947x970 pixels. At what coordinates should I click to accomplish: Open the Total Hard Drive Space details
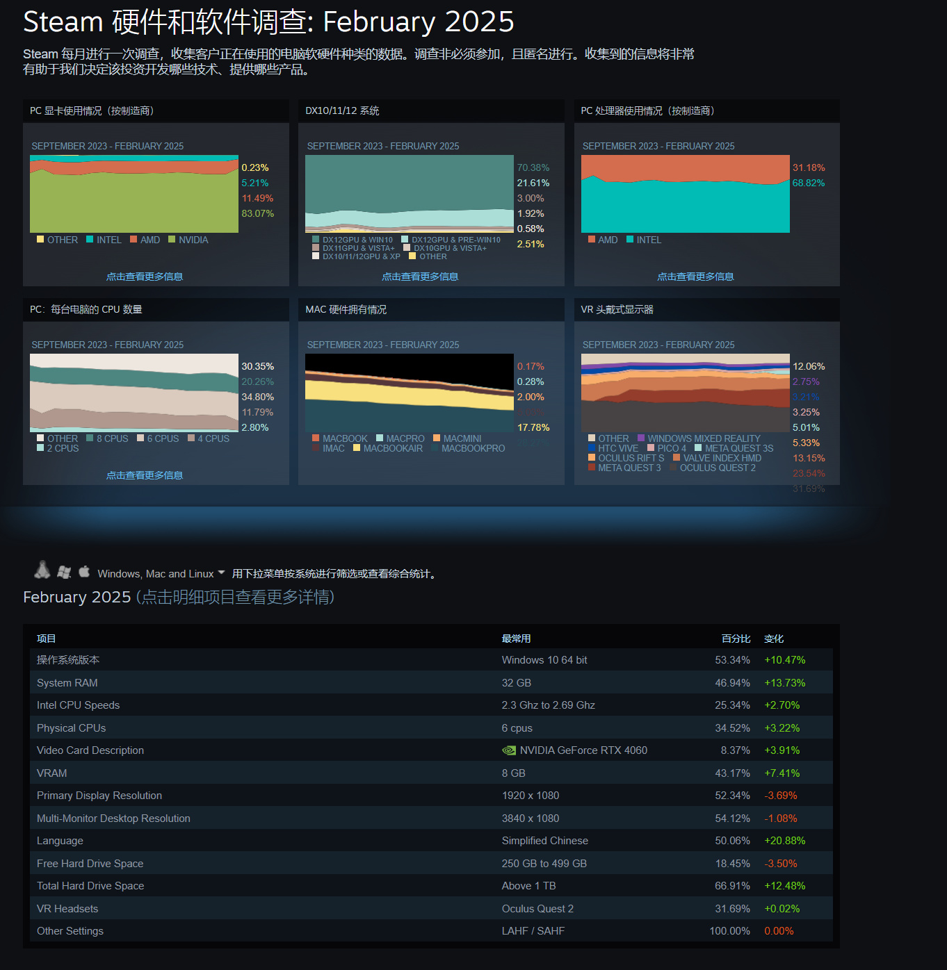[x=431, y=886]
